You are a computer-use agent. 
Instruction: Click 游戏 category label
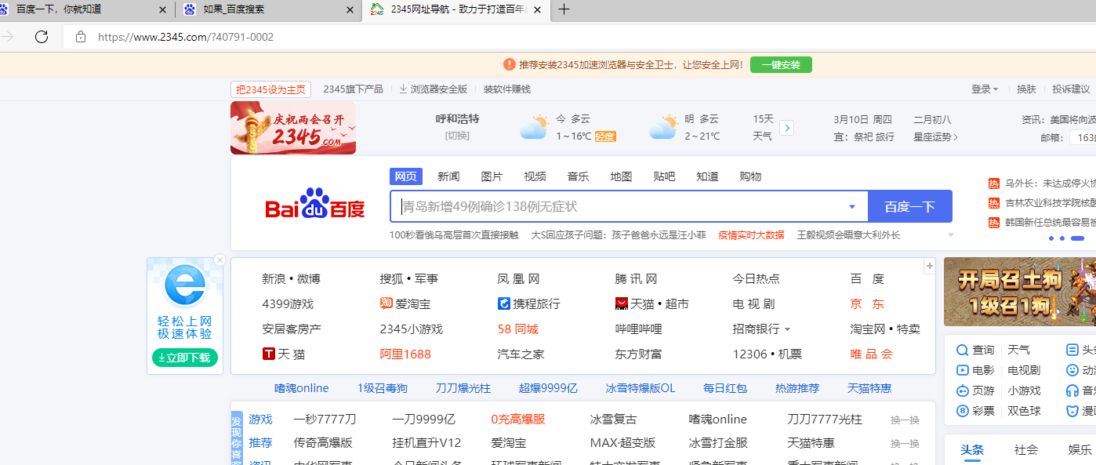coord(260,420)
